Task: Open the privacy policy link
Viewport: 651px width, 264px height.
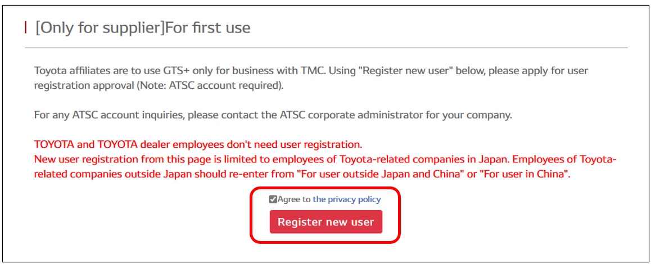Action: [347, 199]
